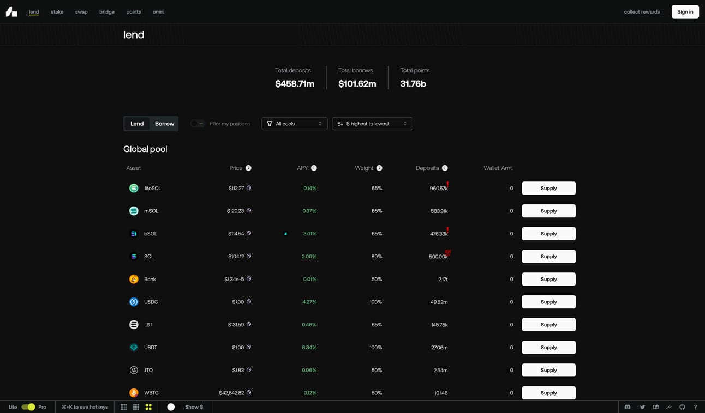Click Supply for LST
The width and height of the screenshot is (705, 413).
tap(548, 325)
